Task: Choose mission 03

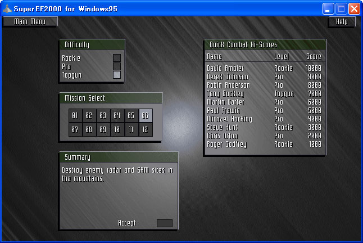Action: pos(103,115)
